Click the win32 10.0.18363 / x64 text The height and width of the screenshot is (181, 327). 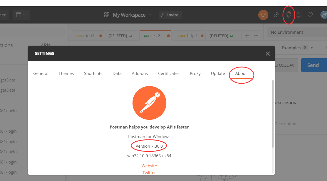tap(149, 156)
